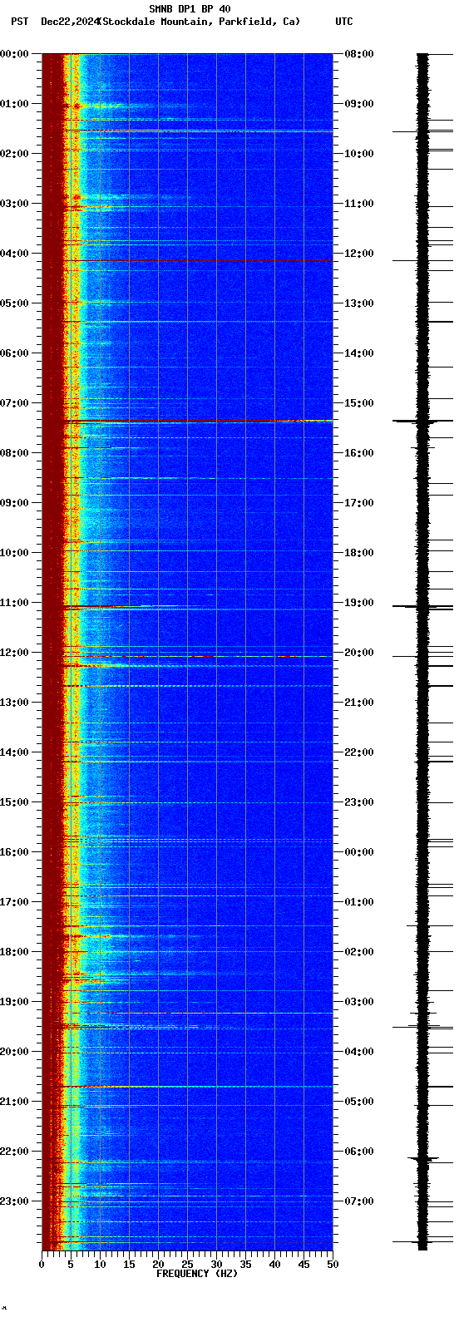459x1317 pixels.
Task: Click the UTC time label "07:00"
Action: tap(359, 1201)
